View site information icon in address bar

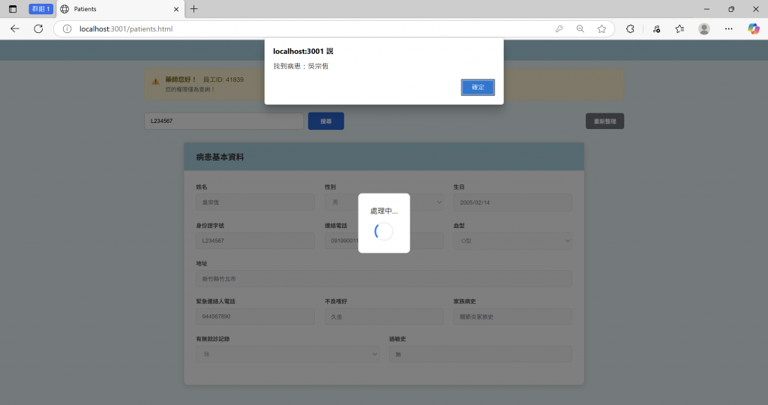coord(67,29)
